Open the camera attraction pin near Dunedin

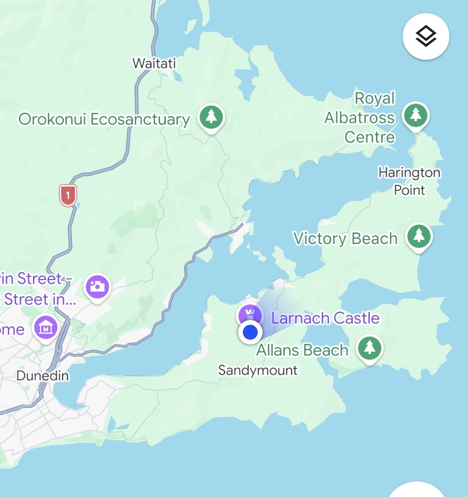pos(97,288)
